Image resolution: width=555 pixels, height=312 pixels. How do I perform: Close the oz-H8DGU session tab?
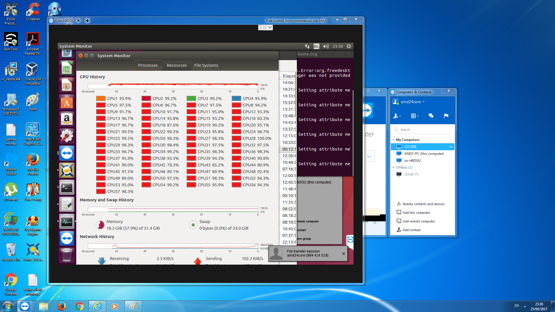(x=78, y=21)
